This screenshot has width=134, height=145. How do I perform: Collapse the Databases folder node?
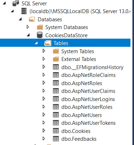point(20,19)
